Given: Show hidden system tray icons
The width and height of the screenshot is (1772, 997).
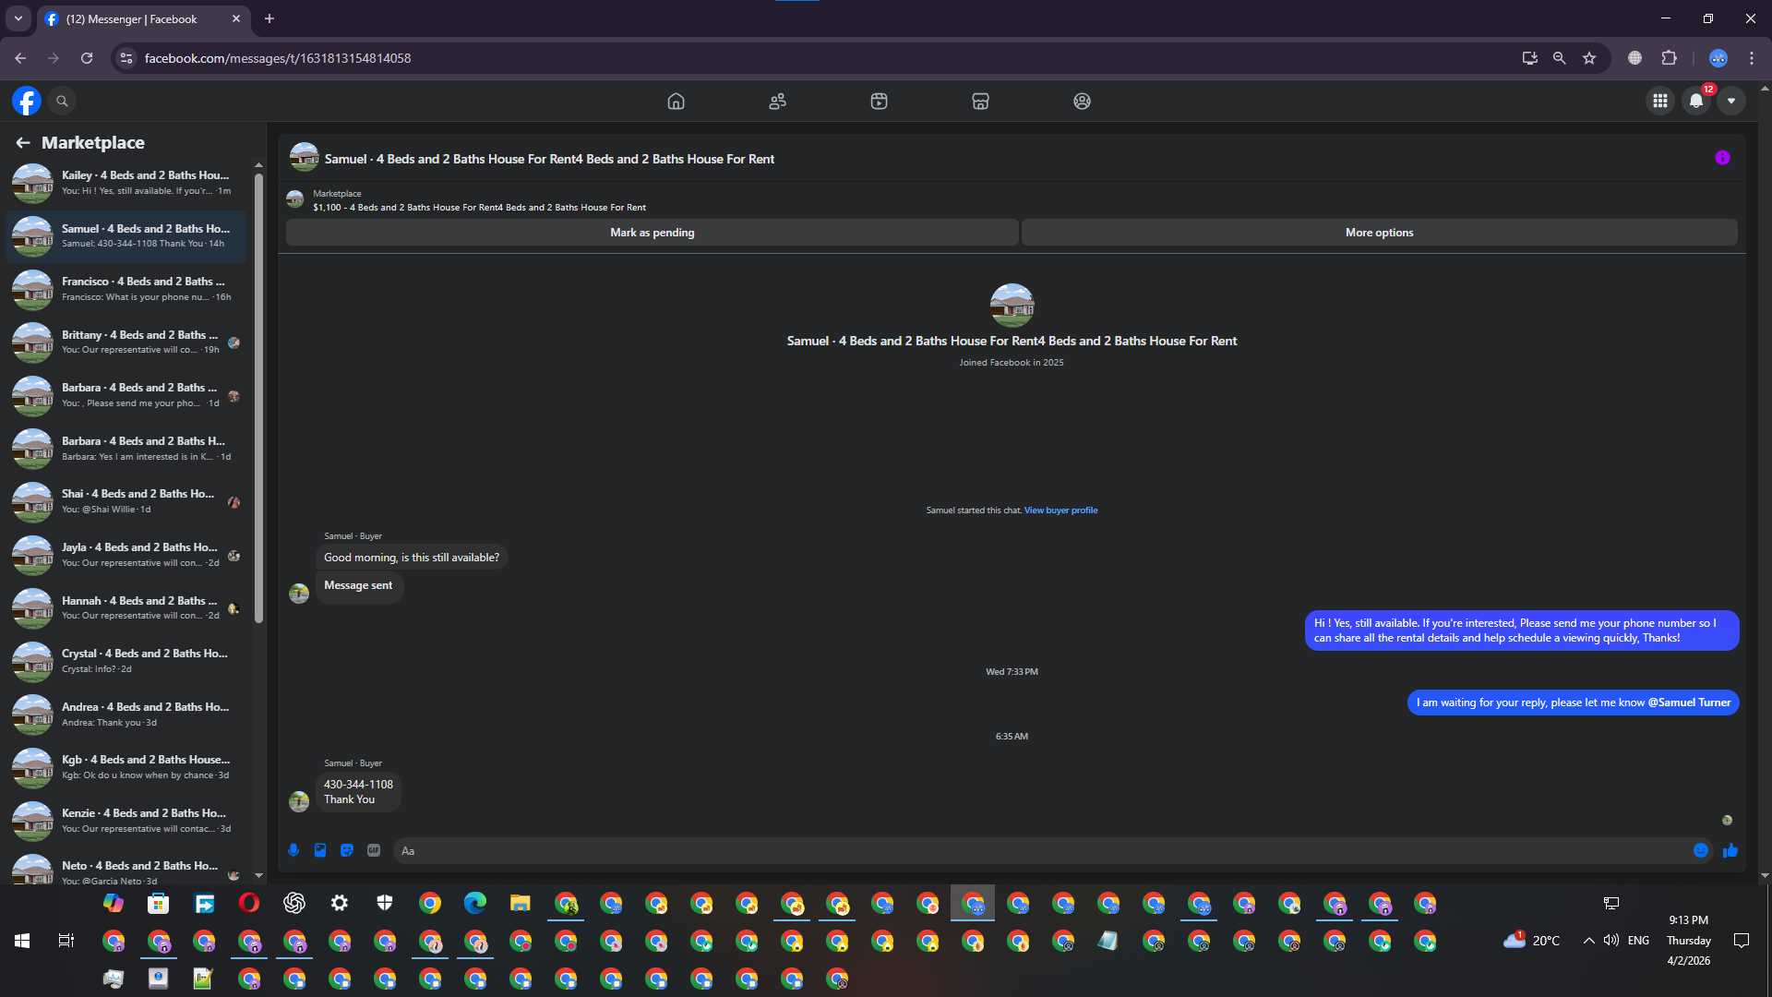Looking at the screenshot, I should [x=1588, y=941].
